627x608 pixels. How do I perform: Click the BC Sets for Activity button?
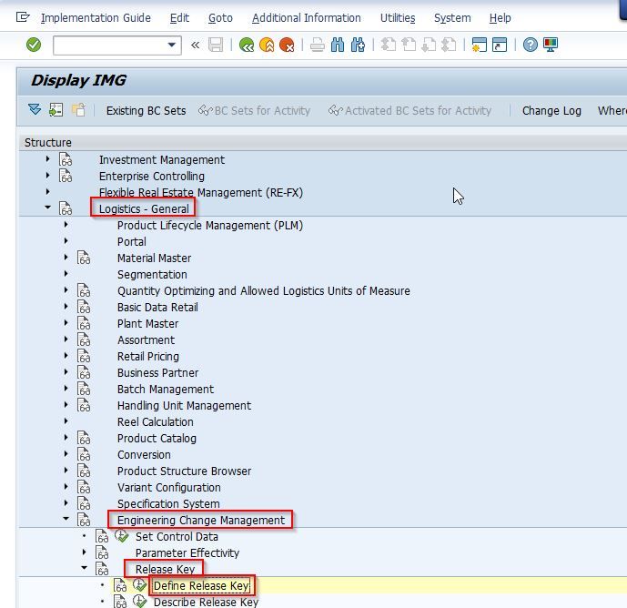[x=254, y=111]
